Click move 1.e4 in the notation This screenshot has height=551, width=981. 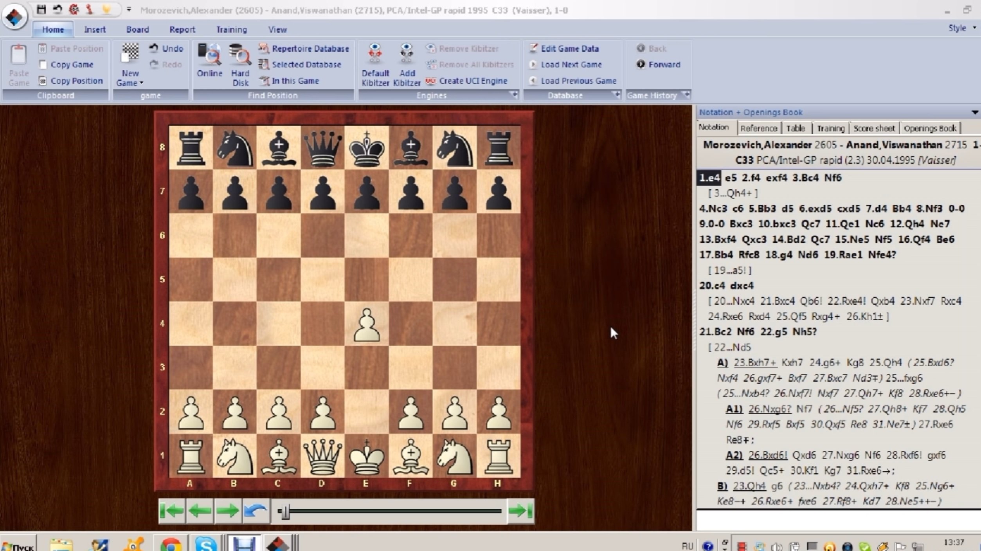pyautogui.click(x=709, y=178)
